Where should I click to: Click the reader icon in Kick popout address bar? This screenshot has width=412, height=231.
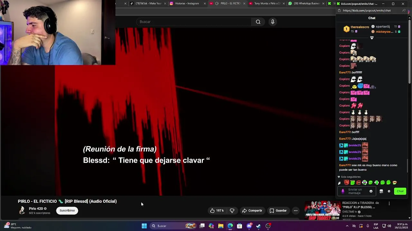click(x=404, y=10)
